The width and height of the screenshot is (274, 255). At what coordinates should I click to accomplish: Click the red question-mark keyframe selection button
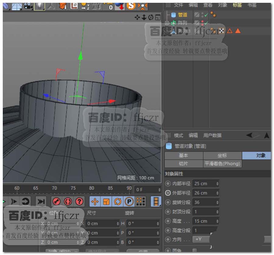coord(79,201)
